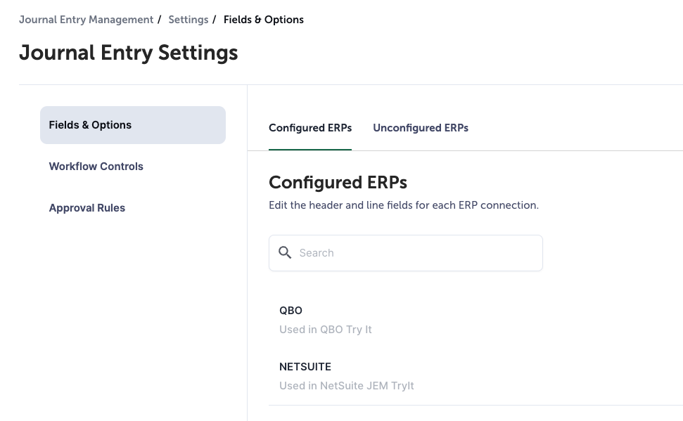Select the Configured ERPs tab
Screen dimensions: 683x421
pos(310,128)
